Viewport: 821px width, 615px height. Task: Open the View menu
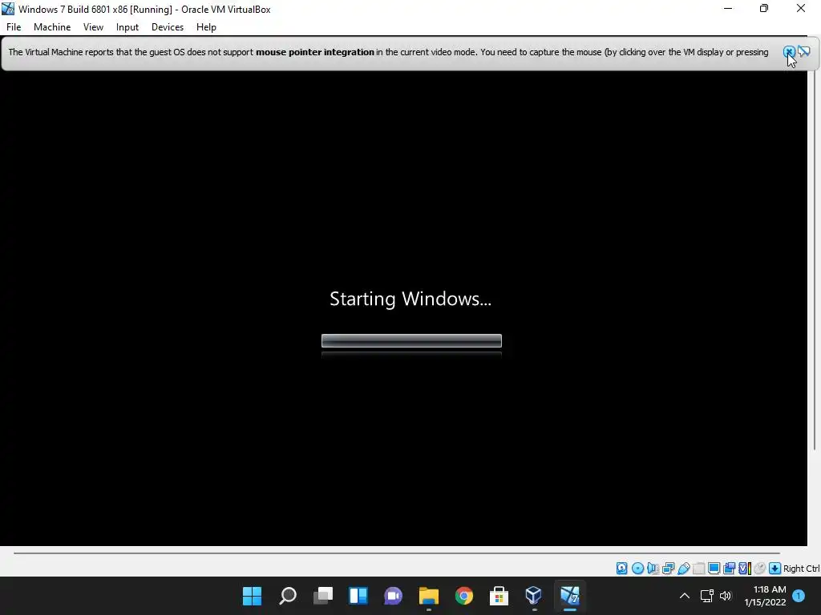[93, 27]
